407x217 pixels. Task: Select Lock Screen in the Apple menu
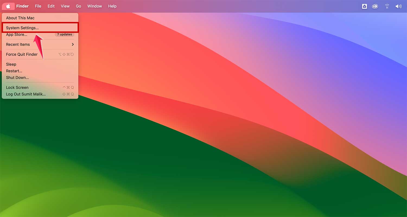17,88
